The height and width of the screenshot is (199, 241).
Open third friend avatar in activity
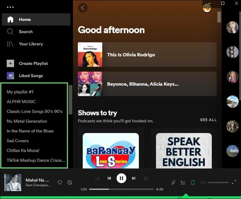point(232,77)
